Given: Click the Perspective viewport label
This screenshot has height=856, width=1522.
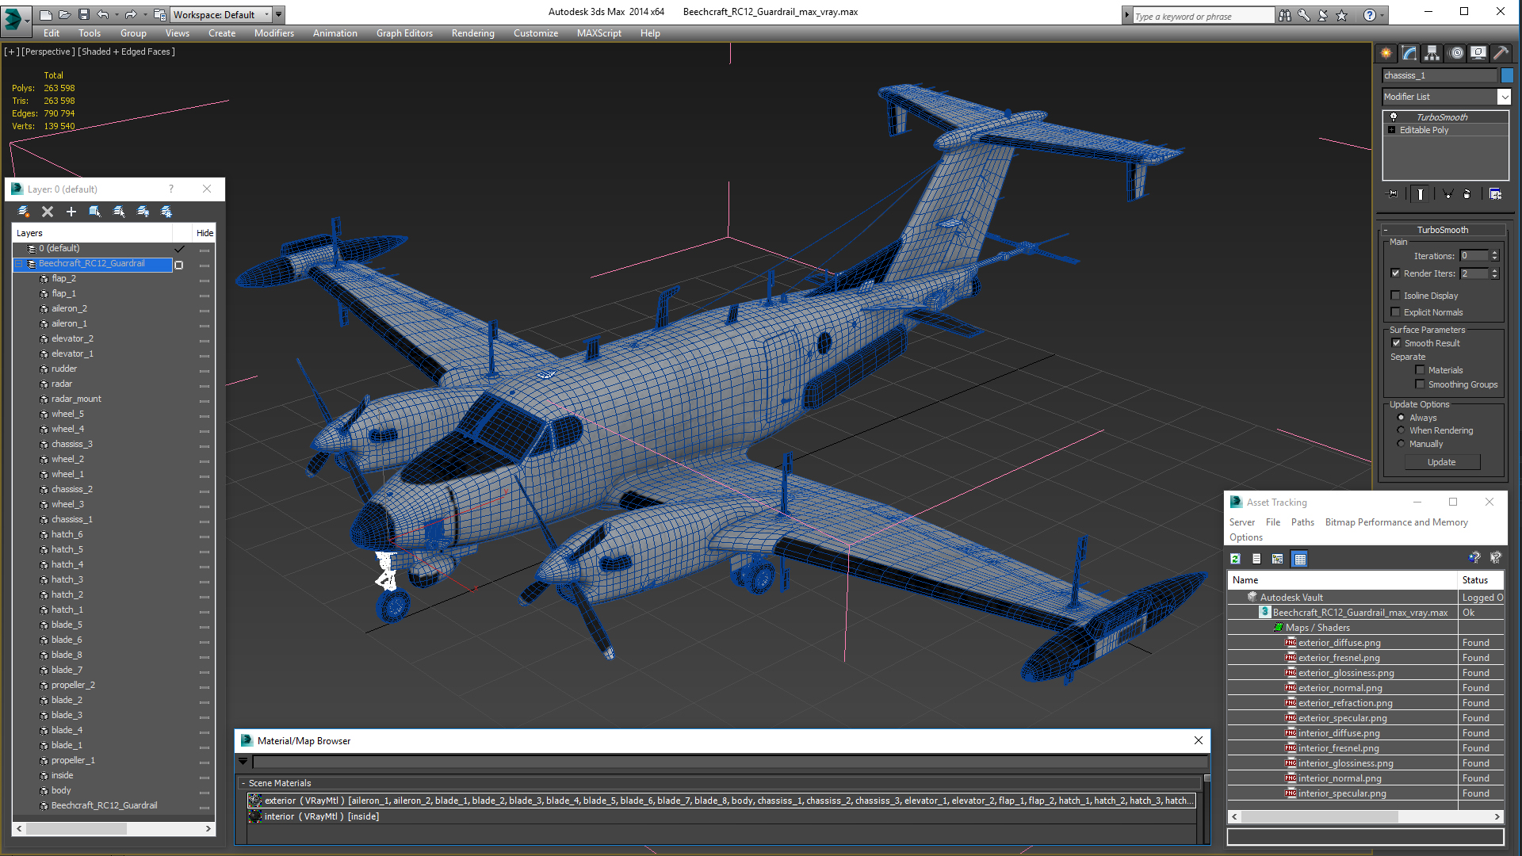Looking at the screenshot, I should tap(48, 52).
